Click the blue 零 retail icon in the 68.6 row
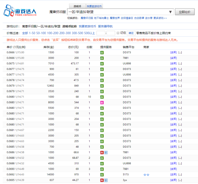The height and width of the screenshot is (184, 198). [x=106, y=153]
